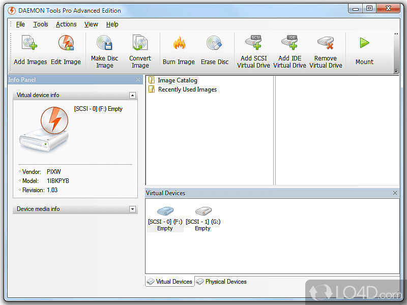Start the Burn Image function
The height and width of the screenshot is (305, 407).
[x=179, y=49]
